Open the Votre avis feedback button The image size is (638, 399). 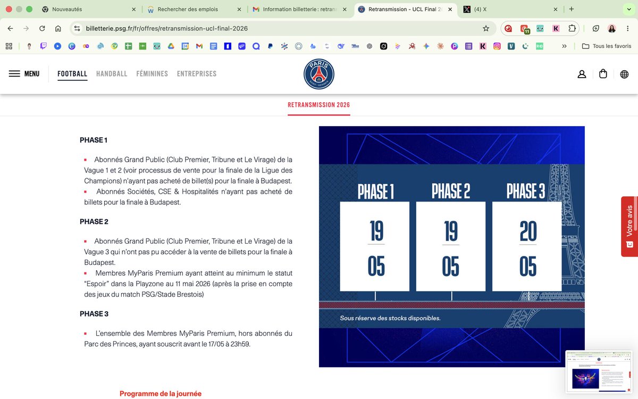629,226
